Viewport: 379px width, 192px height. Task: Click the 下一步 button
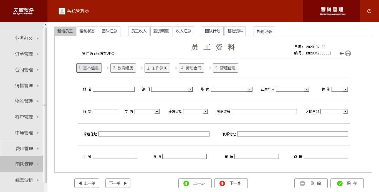pos(231,183)
